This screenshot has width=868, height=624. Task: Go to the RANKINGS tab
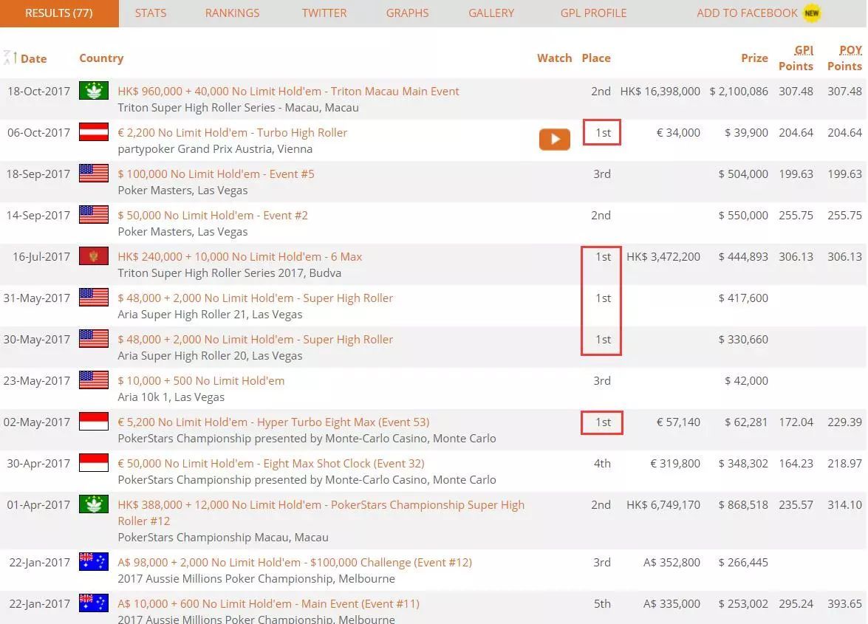click(x=232, y=13)
